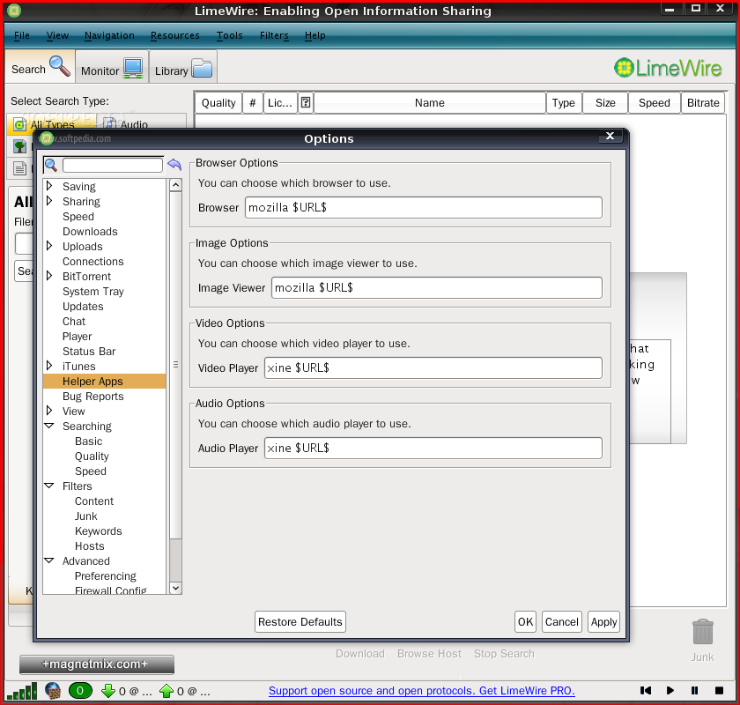Click the magnifier icon in Options search
Screen dimensions: 740x705
pos(51,166)
